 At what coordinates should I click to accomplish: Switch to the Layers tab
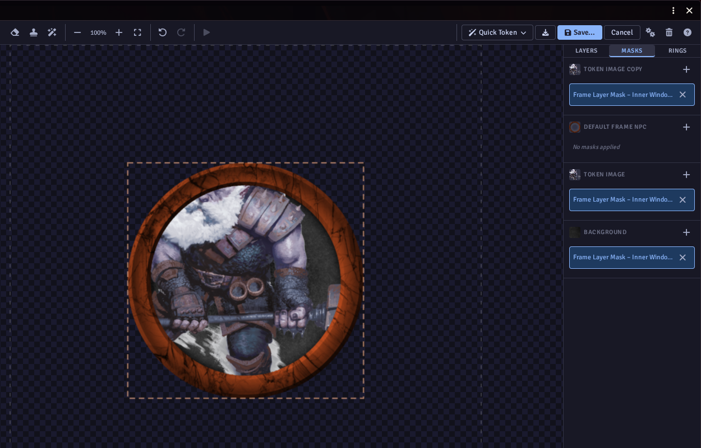click(587, 50)
